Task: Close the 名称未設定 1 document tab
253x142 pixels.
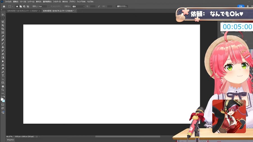Action: click(x=40, y=11)
